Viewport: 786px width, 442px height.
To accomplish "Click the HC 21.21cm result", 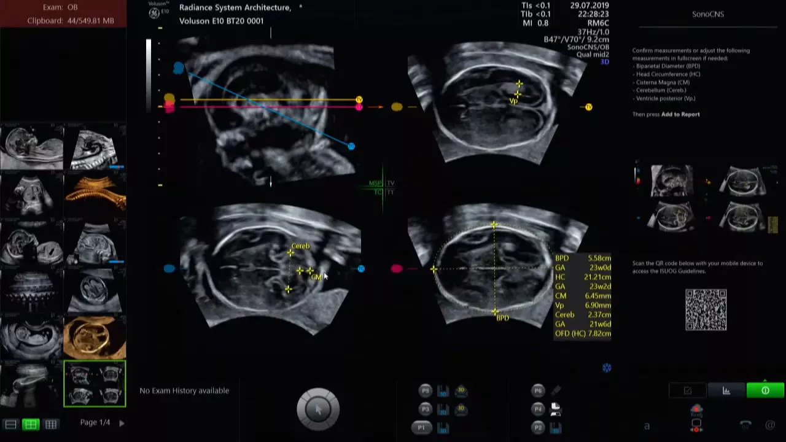I will tap(583, 277).
